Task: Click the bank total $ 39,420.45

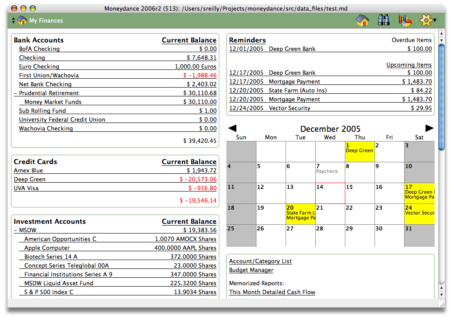Action: (200, 141)
